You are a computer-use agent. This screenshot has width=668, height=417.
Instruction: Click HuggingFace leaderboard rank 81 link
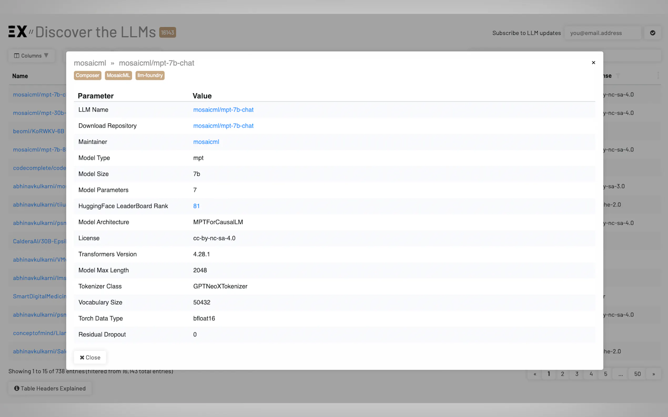[196, 206]
